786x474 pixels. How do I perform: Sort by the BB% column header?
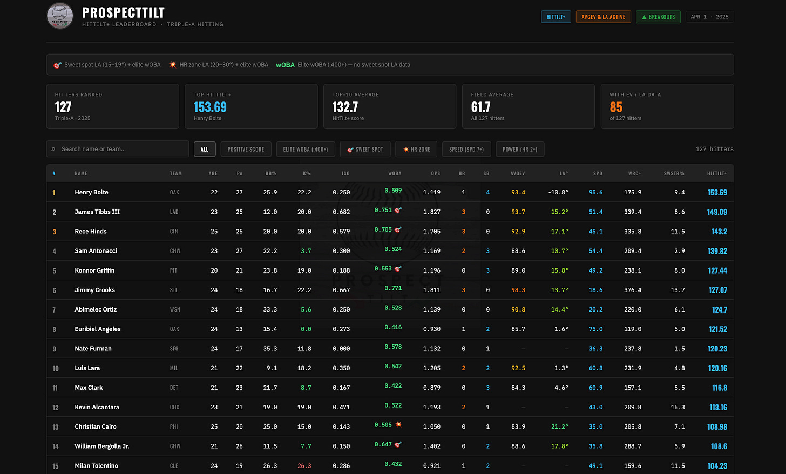point(270,173)
